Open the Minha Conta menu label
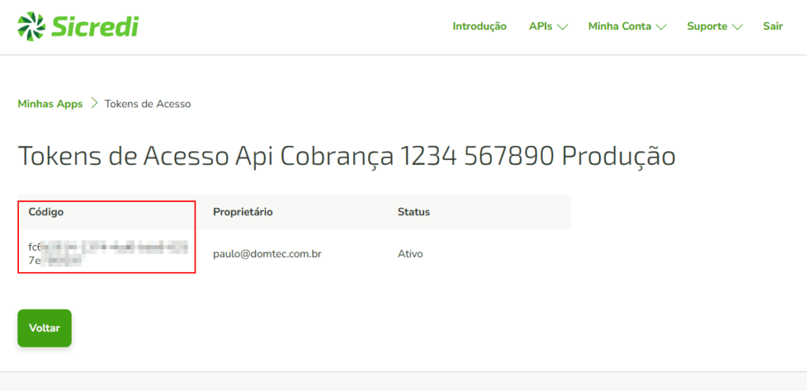This screenshot has height=391, width=807. click(x=619, y=26)
